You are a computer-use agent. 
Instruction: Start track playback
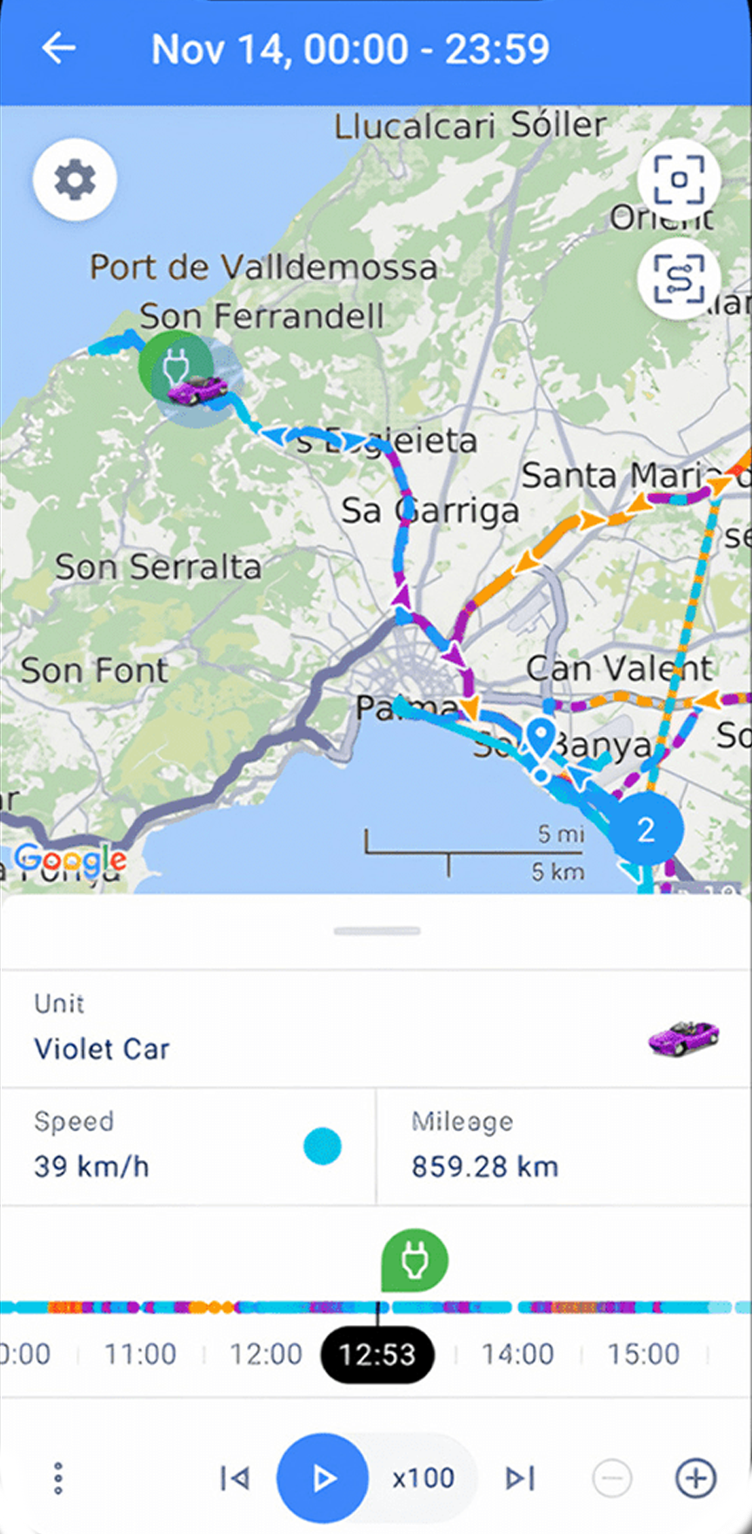tap(322, 1477)
